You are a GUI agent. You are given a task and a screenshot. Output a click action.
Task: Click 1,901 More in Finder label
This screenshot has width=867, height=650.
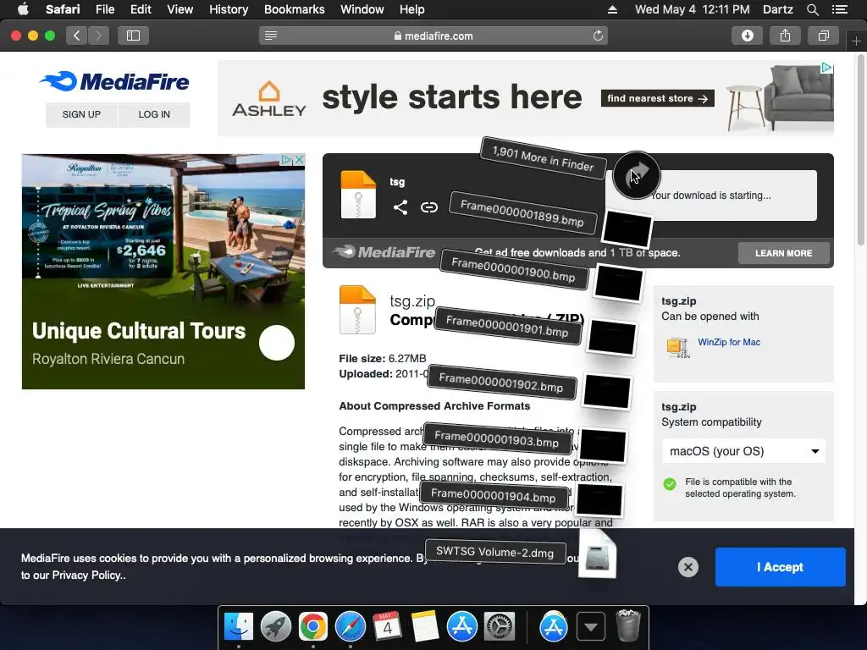coord(543,158)
